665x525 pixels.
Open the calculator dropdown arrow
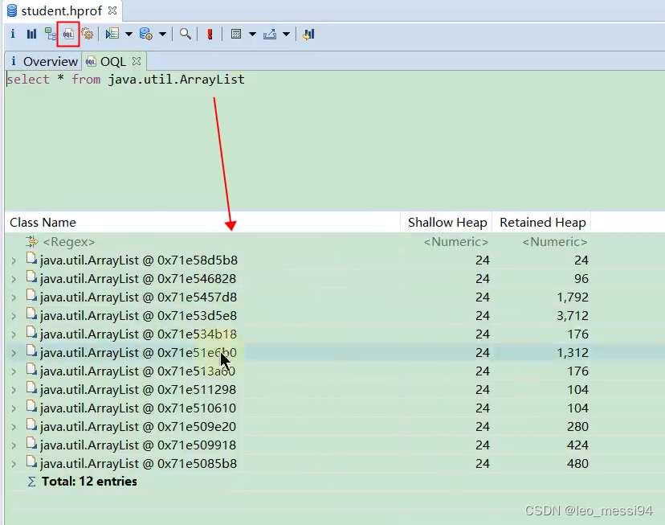pos(252,34)
